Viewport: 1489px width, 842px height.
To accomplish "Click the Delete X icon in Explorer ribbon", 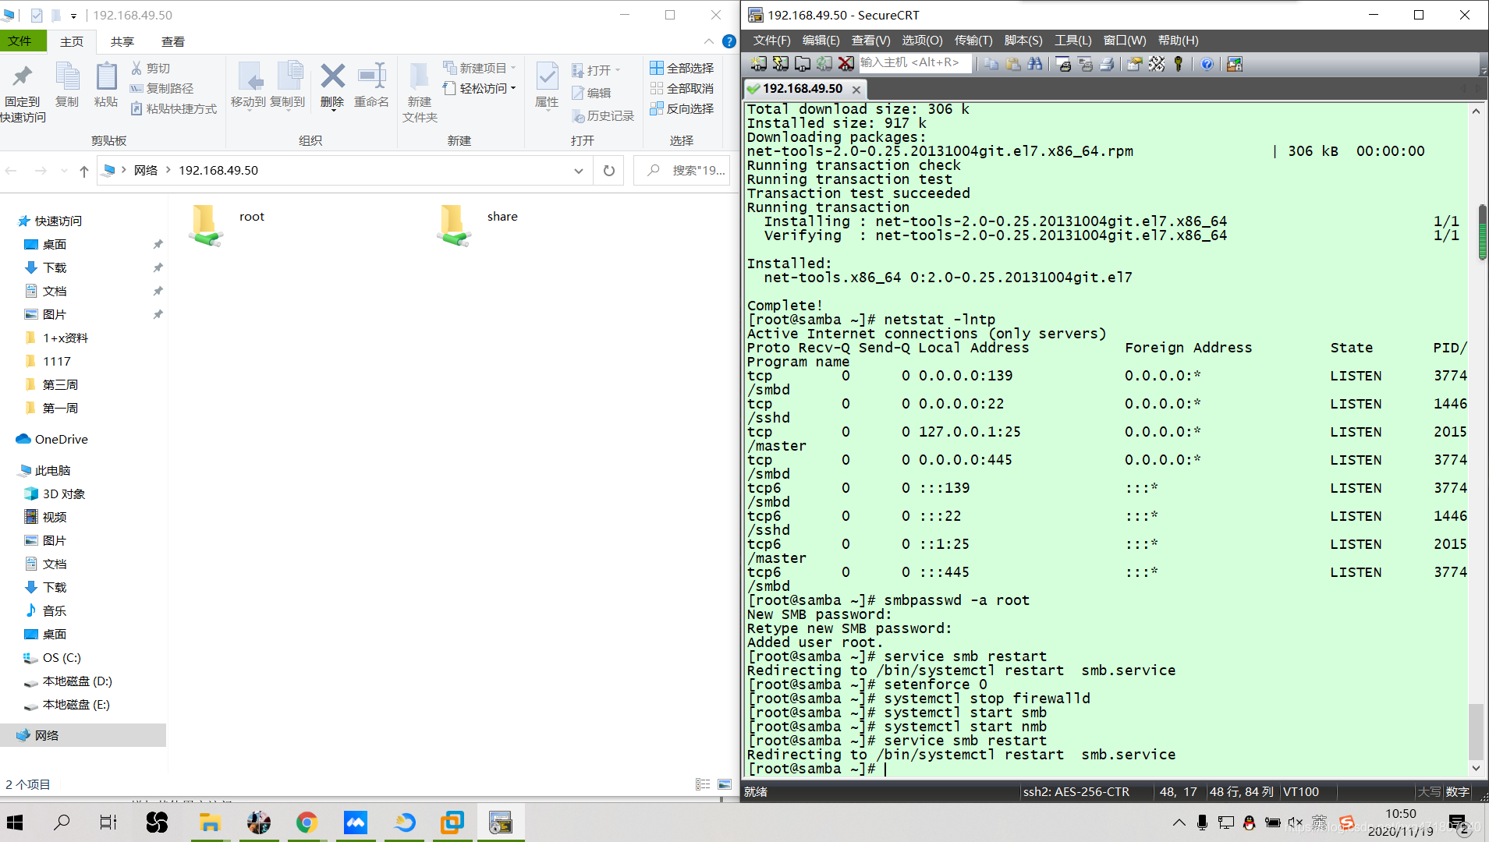I will pyautogui.click(x=332, y=76).
